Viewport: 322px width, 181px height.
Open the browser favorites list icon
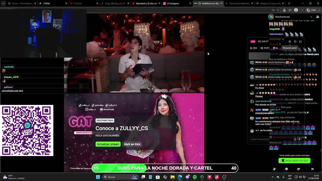coord(290,10)
